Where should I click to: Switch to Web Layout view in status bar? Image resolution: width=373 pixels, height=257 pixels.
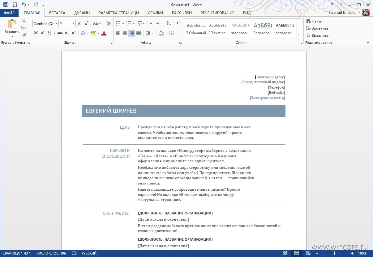click(x=308, y=253)
